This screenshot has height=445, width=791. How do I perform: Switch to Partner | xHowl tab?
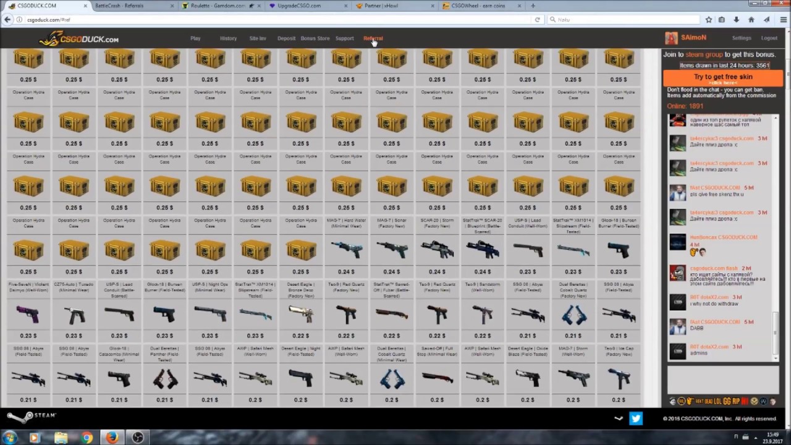pos(394,6)
